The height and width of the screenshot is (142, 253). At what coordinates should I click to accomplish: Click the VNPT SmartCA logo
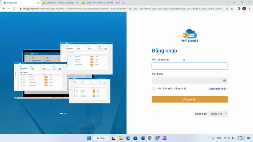tap(189, 35)
